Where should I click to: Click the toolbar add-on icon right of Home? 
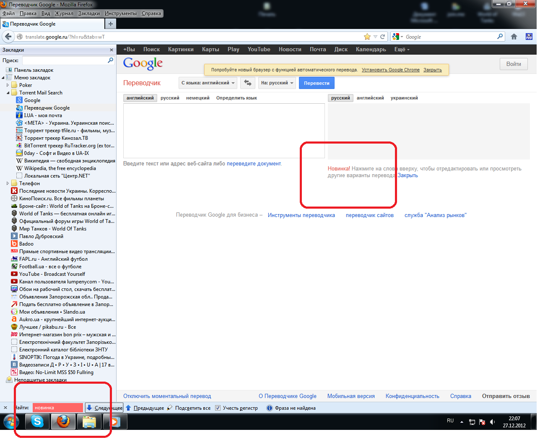pos(529,37)
